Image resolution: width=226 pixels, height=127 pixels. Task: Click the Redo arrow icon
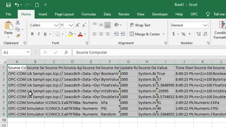27,5
